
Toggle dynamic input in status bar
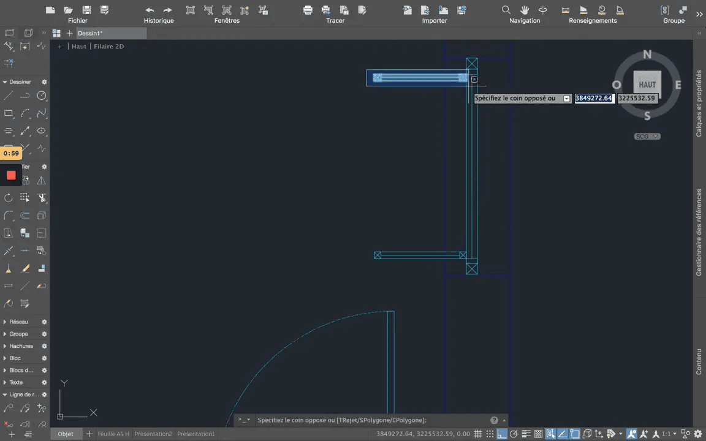click(550, 434)
